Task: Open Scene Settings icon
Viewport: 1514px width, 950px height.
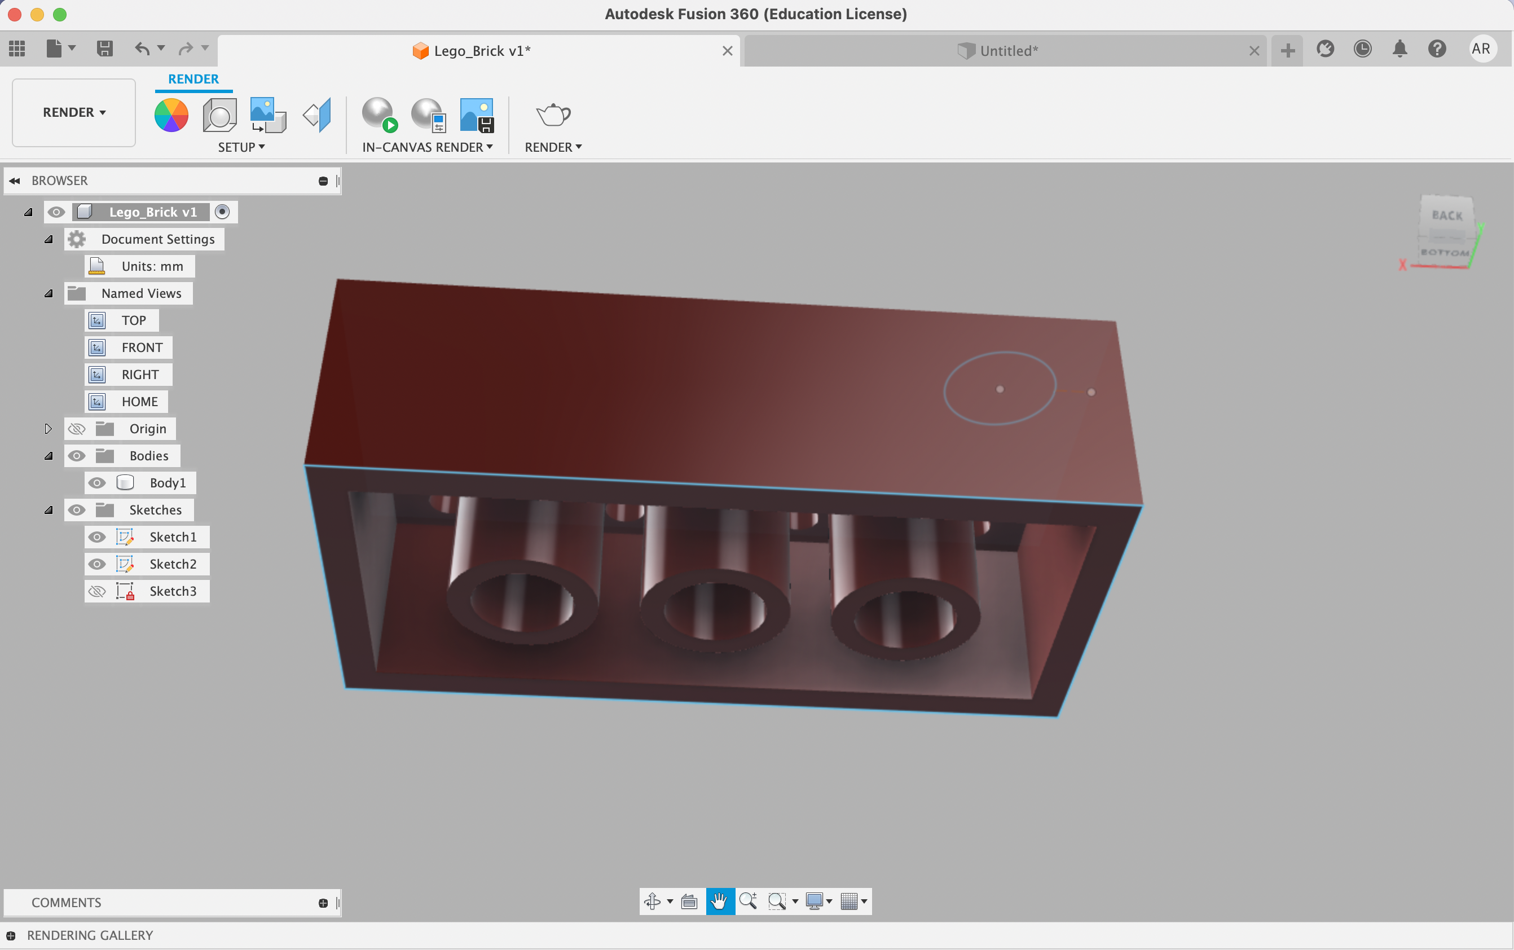Action: coord(219,116)
